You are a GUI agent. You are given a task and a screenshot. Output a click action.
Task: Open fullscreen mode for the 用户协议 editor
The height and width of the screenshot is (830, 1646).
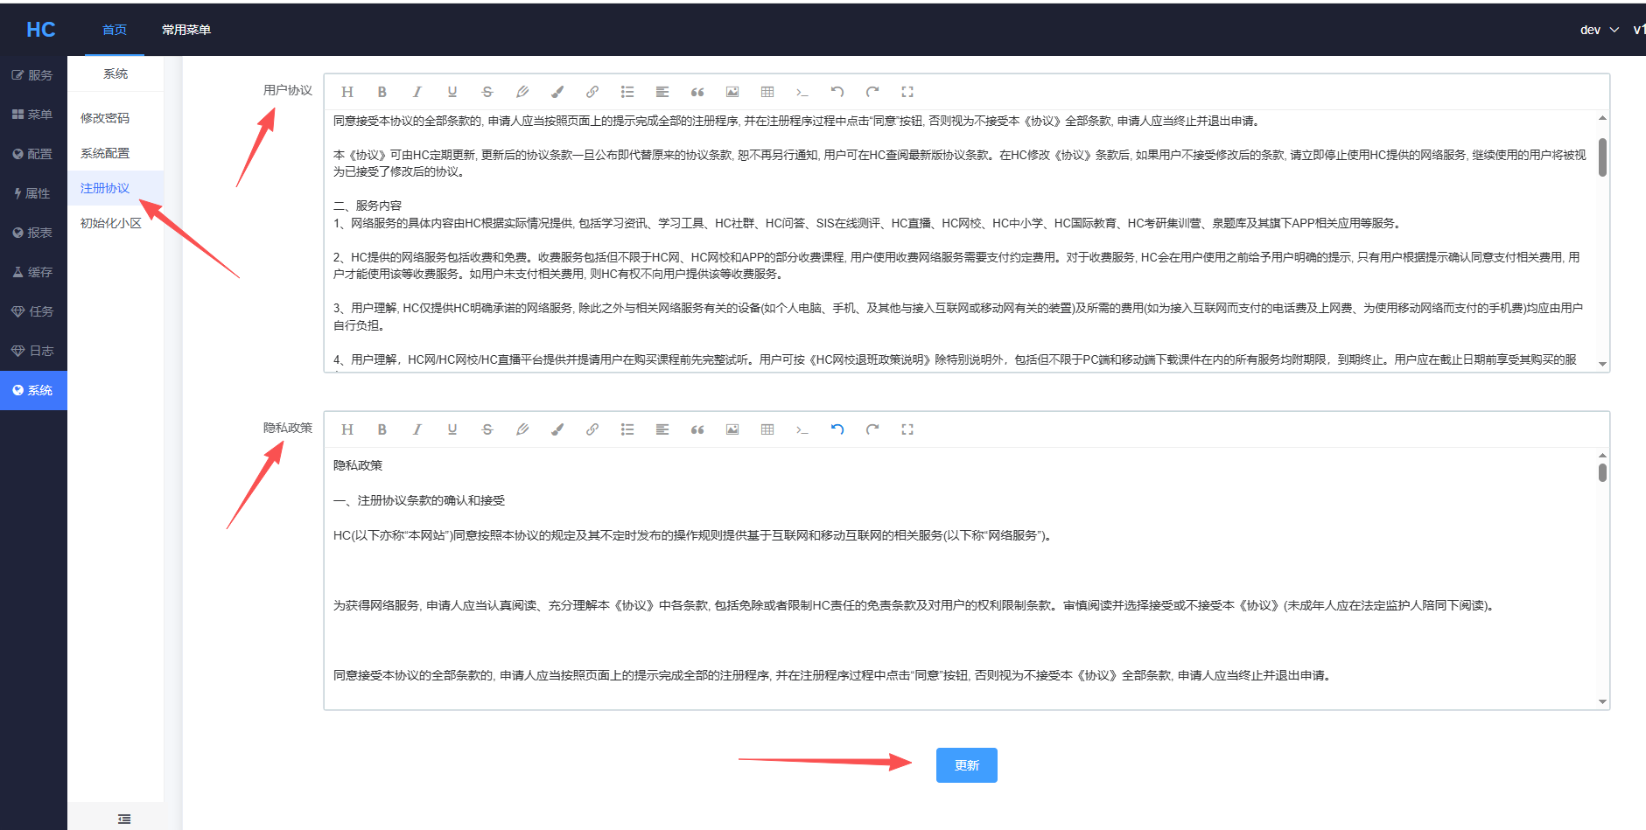click(x=907, y=91)
